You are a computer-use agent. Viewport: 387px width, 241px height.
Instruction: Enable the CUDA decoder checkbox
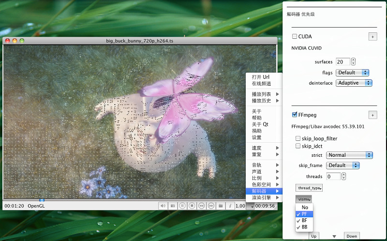pyautogui.click(x=295, y=36)
